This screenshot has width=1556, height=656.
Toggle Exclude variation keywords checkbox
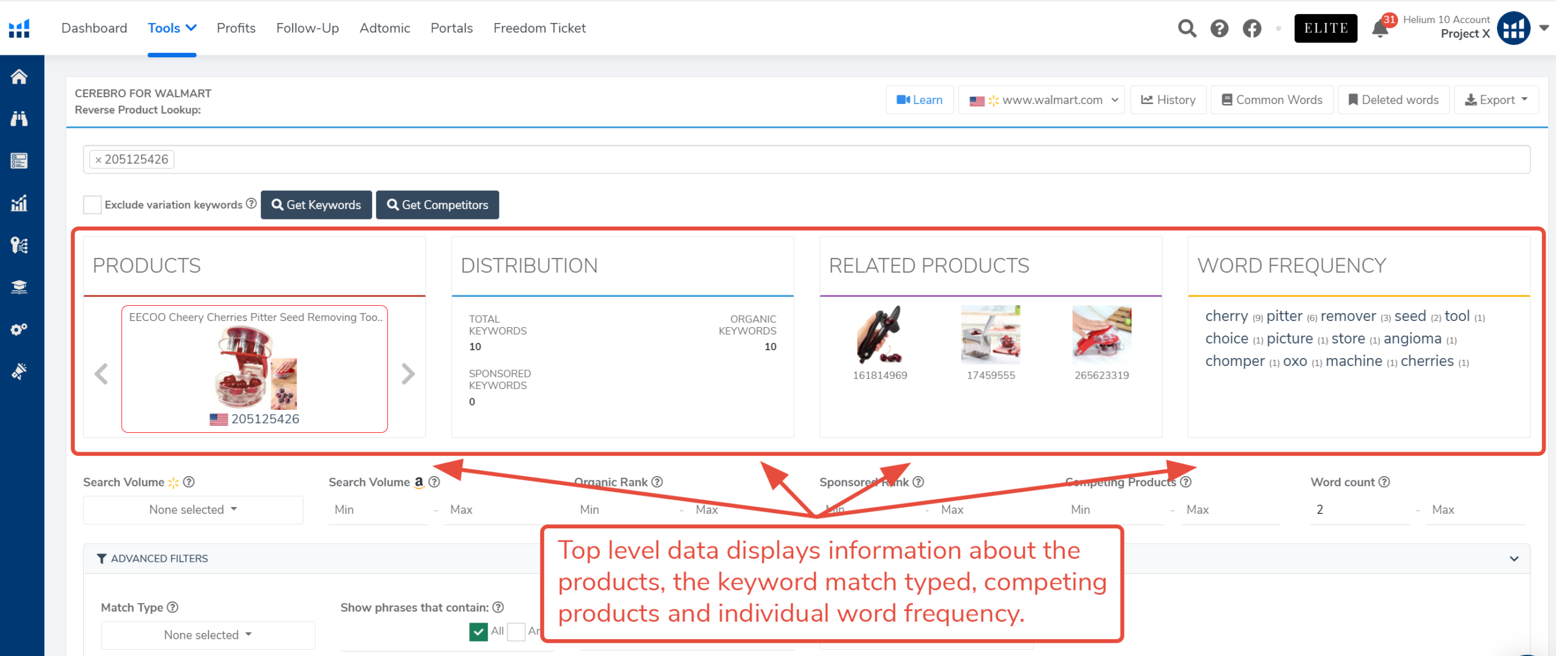pos(92,205)
